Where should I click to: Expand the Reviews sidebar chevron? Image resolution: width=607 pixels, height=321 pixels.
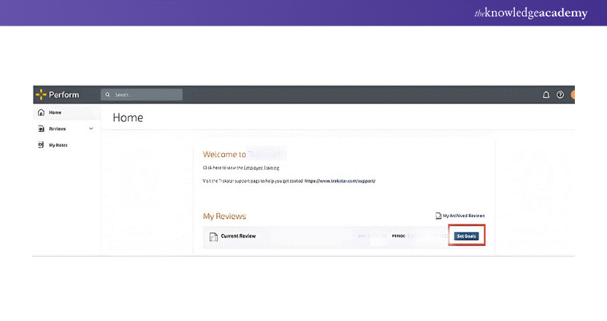click(91, 129)
